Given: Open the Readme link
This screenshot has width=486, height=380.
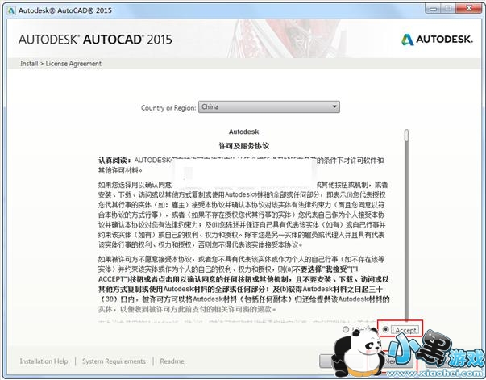Looking at the screenshot, I should 172,361.
